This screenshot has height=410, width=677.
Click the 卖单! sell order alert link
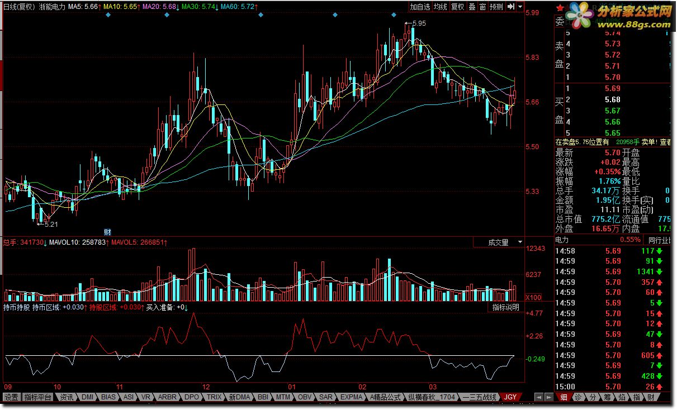[x=648, y=142]
